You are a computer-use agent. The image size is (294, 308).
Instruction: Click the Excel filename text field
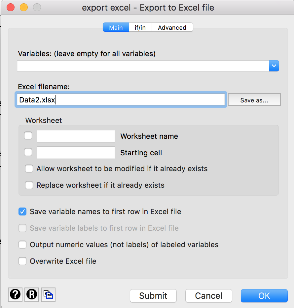pyautogui.click(x=121, y=99)
